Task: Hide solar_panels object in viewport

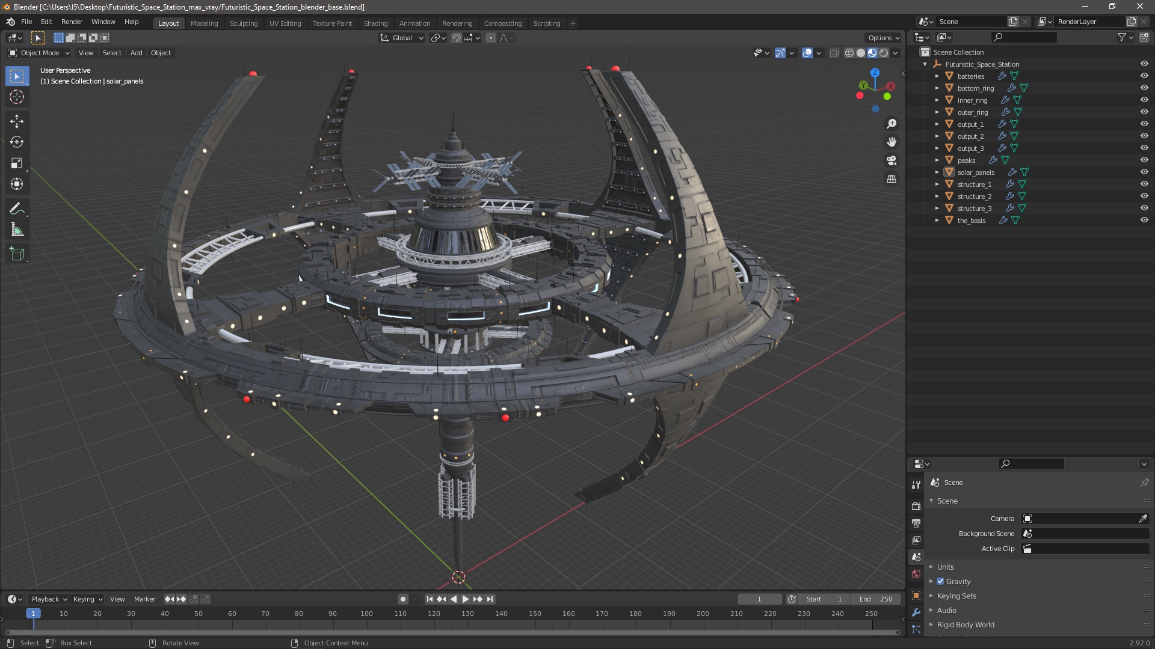Action: pos(1144,172)
